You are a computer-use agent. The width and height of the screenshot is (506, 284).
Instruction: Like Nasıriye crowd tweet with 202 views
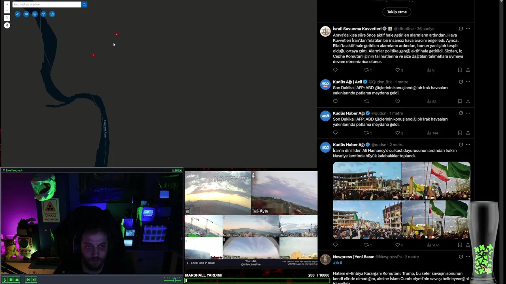point(397,245)
